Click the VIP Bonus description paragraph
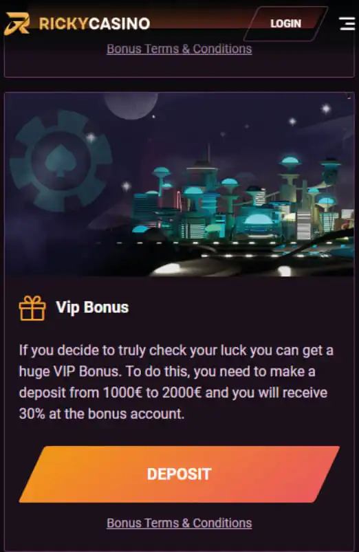The image size is (359, 552). pyautogui.click(x=176, y=382)
